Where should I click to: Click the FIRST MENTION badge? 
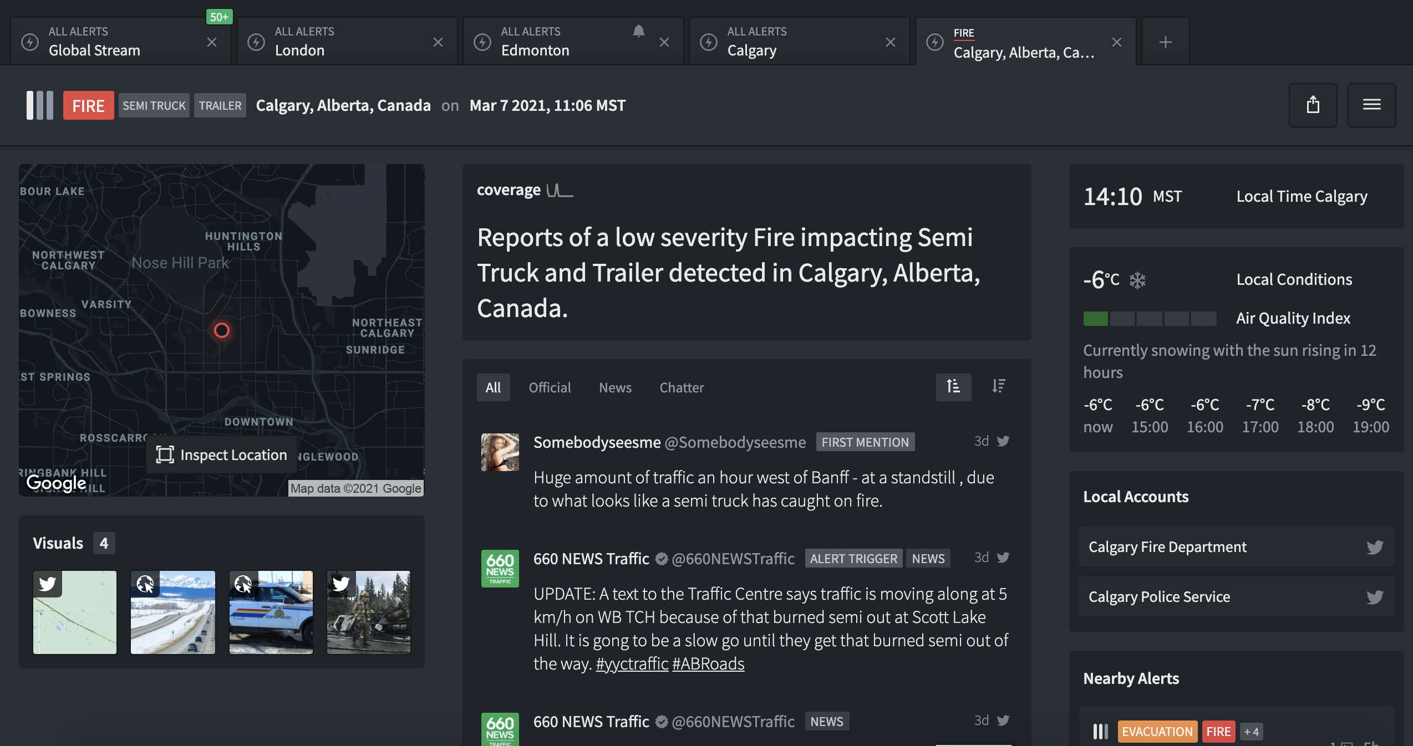(865, 442)
